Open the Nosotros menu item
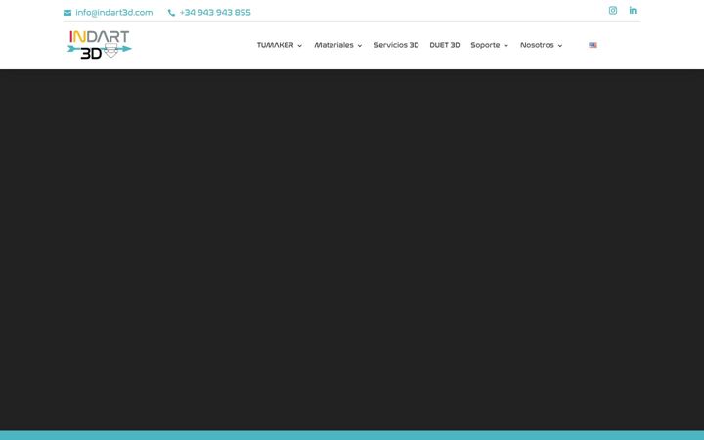Screen dimensions: 704x440 [537, 45]
